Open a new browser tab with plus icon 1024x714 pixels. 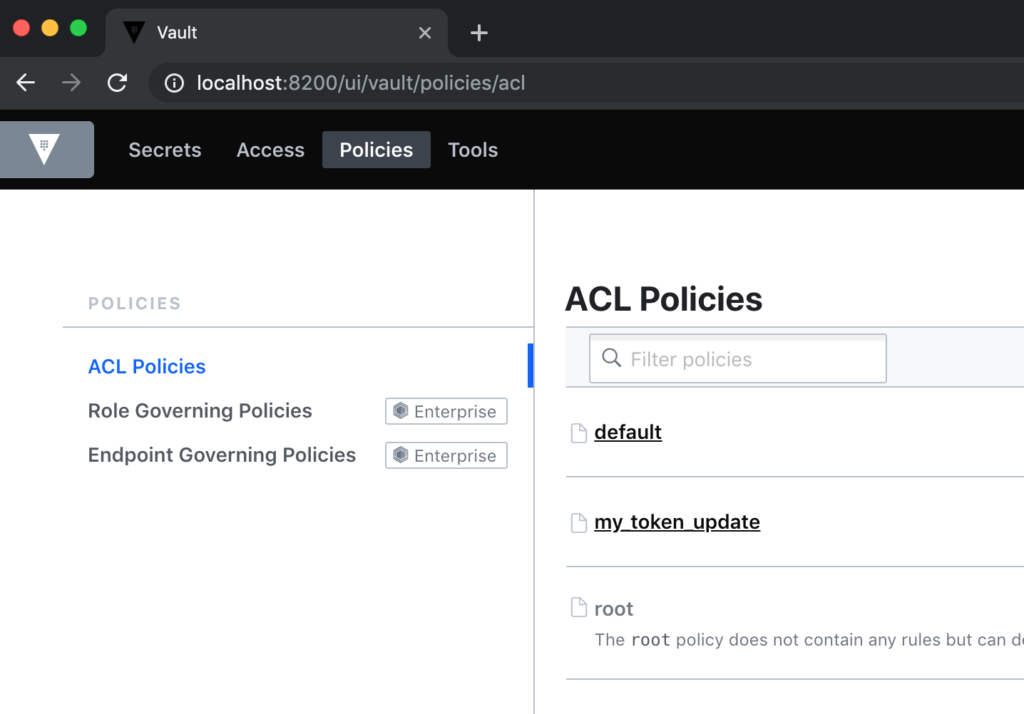tap(479, 33)
